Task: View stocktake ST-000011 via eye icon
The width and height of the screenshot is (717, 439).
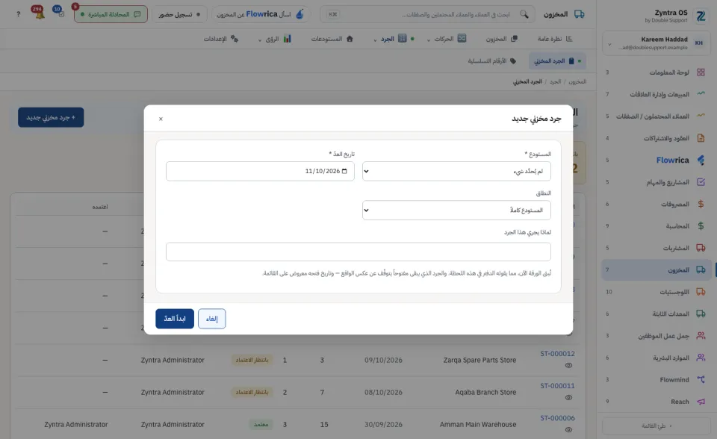Action: 568,397
